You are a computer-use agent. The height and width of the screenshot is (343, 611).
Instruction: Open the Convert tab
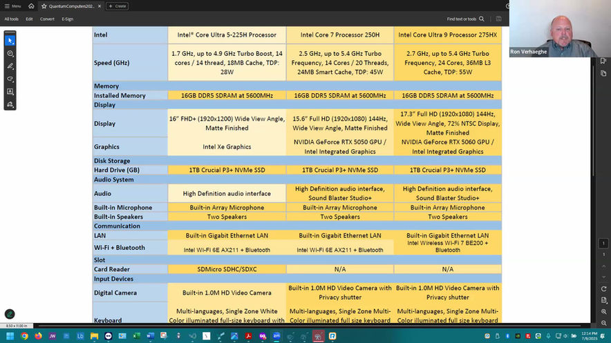(47, 19)
